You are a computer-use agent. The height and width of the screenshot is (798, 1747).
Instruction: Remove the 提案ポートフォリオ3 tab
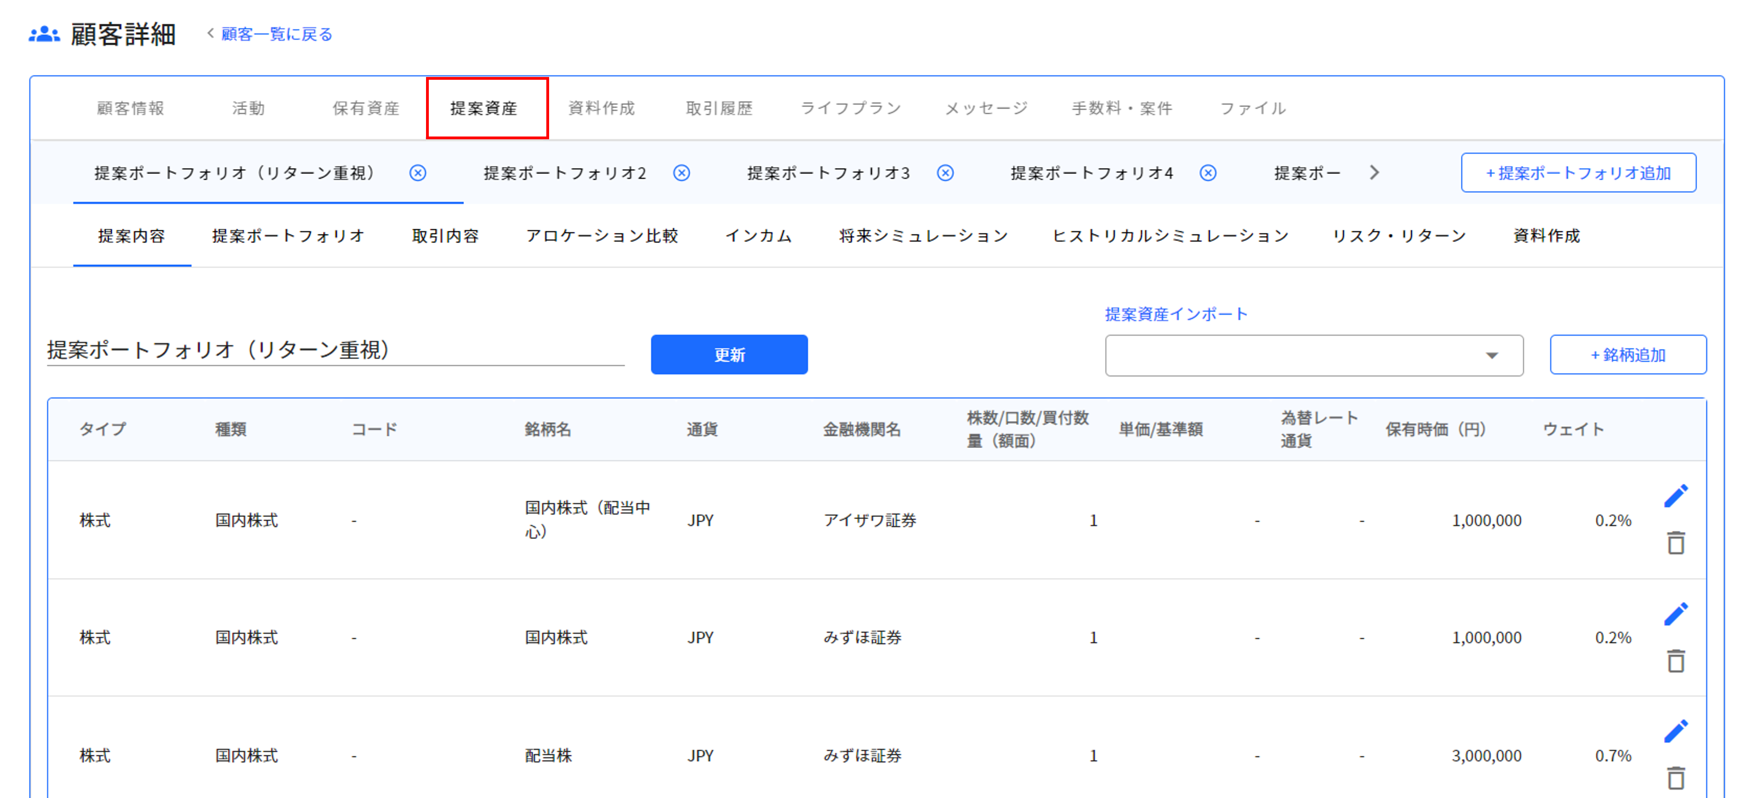point(945,173)
